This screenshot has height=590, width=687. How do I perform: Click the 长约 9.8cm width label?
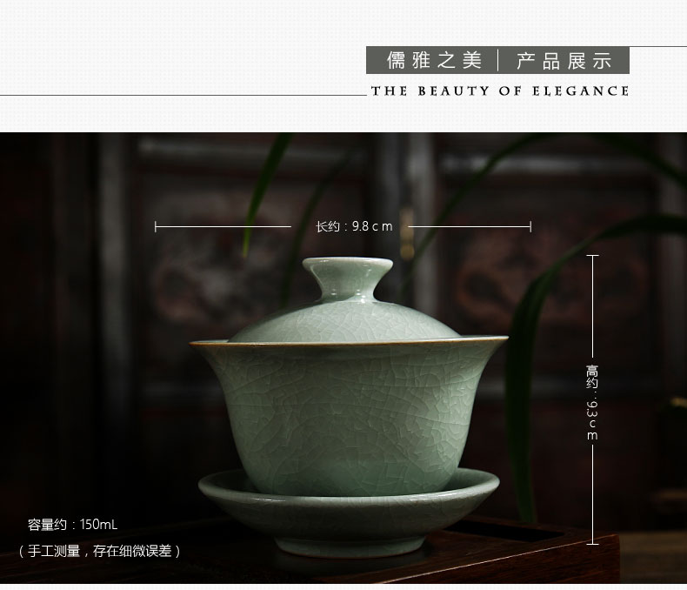pos(354,226)
